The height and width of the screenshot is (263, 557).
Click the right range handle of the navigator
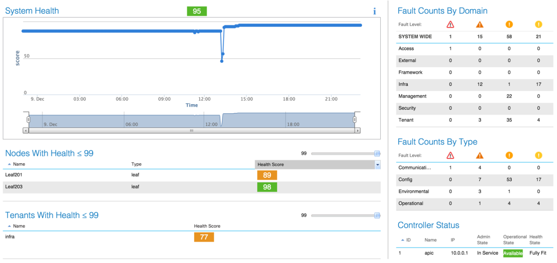(355, 119)
